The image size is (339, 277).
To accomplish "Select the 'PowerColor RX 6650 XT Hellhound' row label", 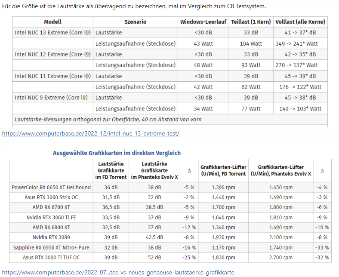I will tap(51, 188).
